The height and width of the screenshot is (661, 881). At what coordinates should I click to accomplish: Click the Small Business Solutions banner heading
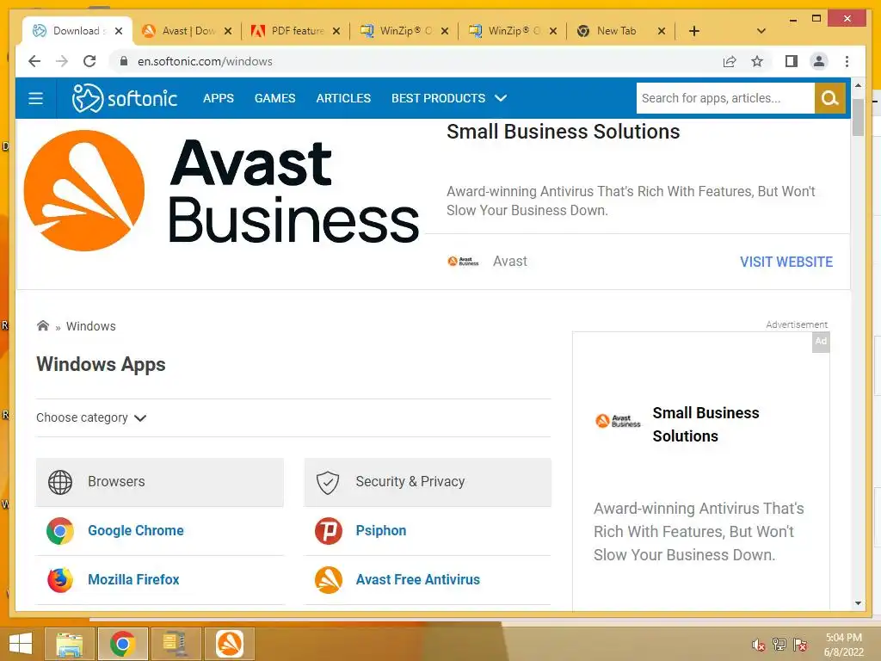click(563, 132)
